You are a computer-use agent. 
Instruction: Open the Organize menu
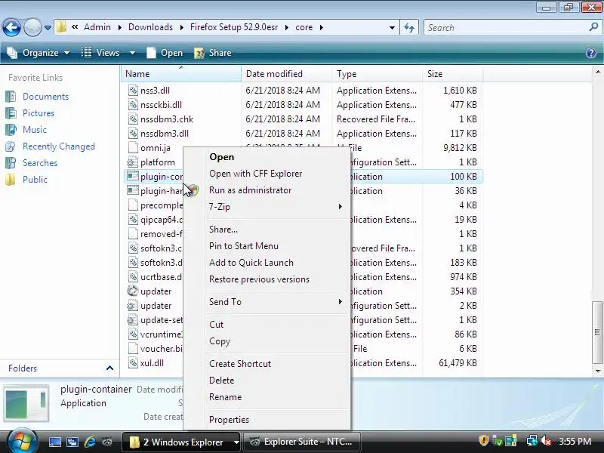(39, 53)
